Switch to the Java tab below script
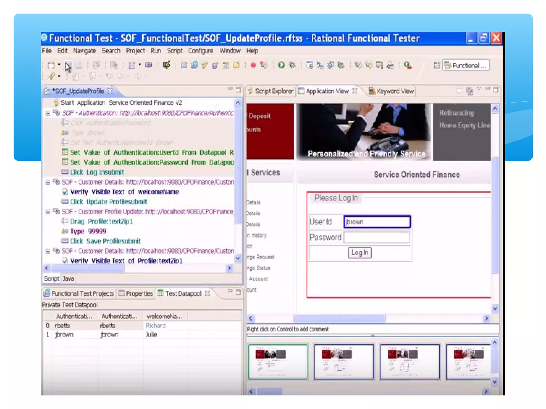The width and height of the screenshot is (546, 409). (x=68, y=279)
